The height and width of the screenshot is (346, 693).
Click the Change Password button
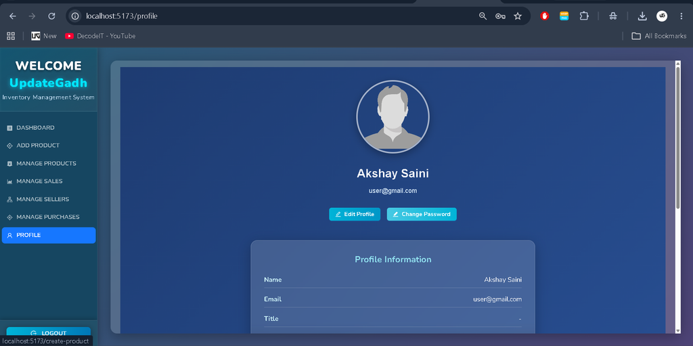[422, 214]
